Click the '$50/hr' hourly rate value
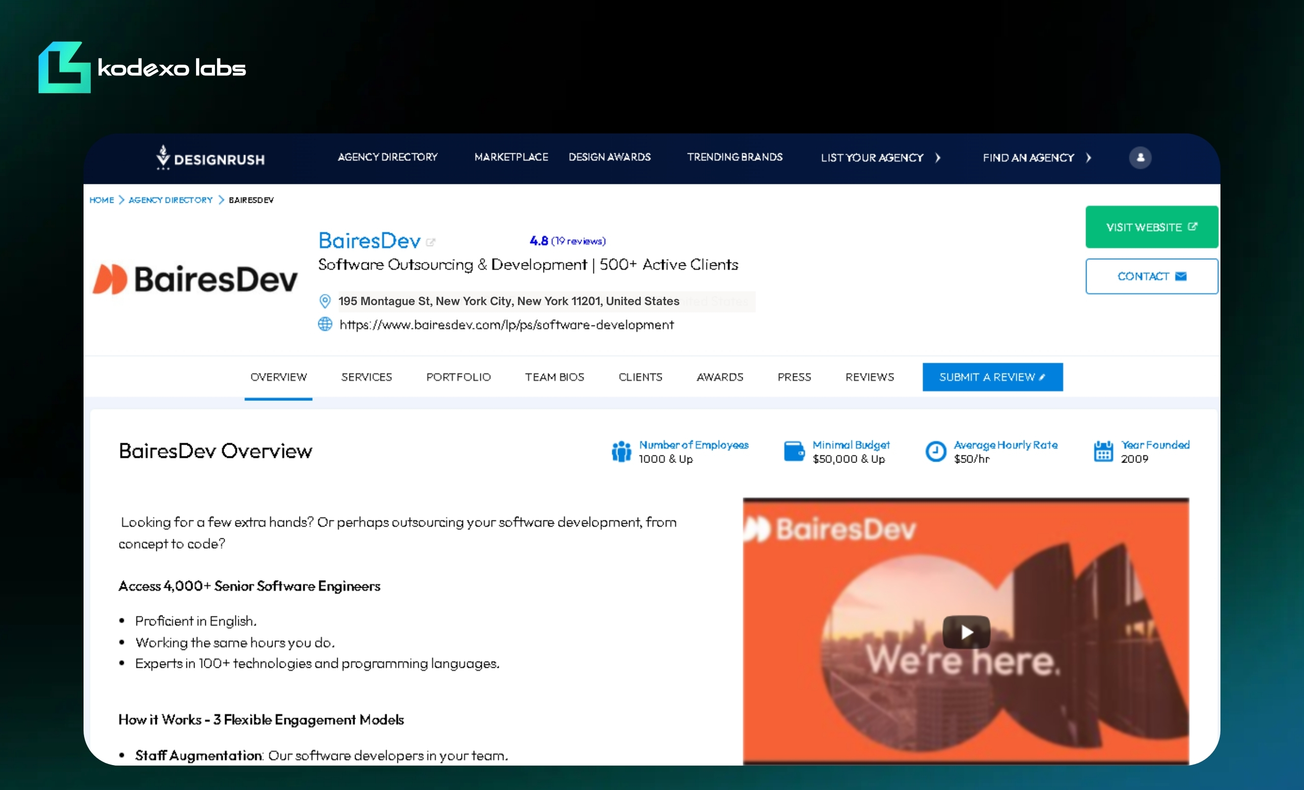The image size is (1304, 790). (972, 459)
